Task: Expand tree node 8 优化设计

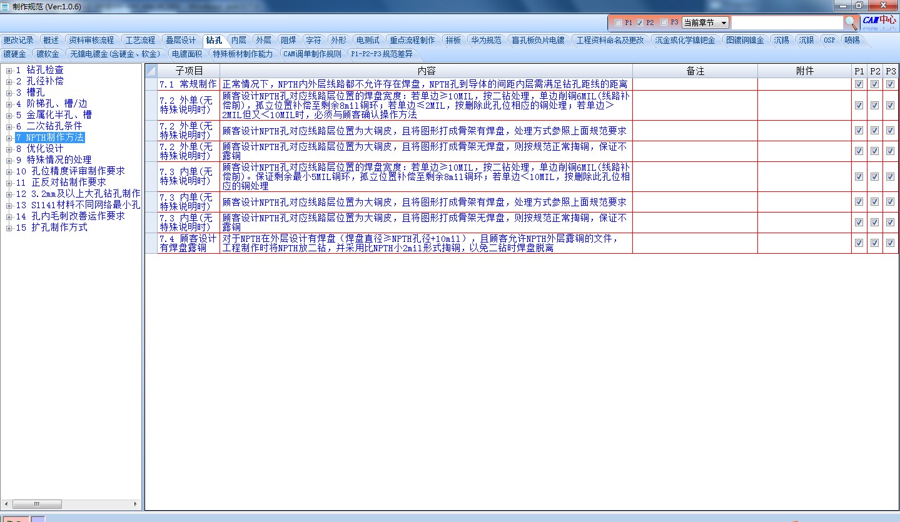Action: click(x=9, y=149)
